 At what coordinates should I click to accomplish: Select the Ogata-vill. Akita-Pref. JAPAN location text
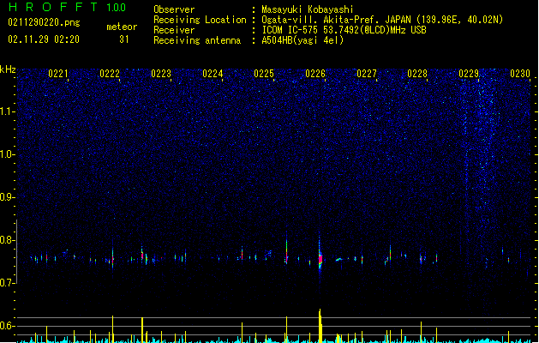[x=382, y=20]
